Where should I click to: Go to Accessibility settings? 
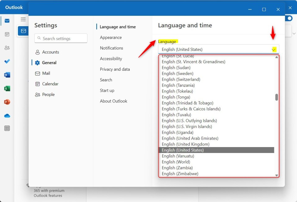(111, 59)
